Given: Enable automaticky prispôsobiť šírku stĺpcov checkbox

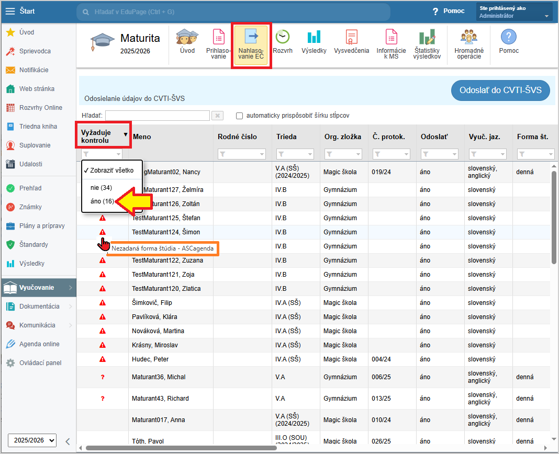Looking at the screenshot, I should click(240, 116).
